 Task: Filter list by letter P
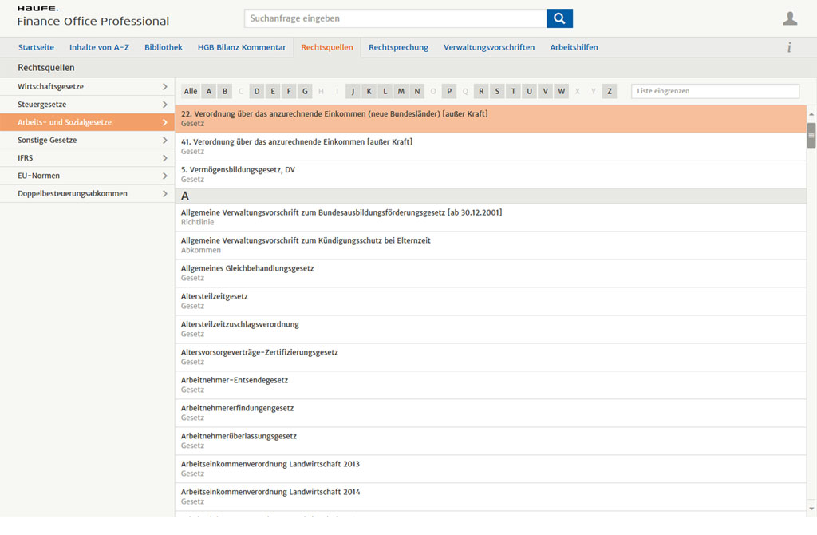point(449,91)
